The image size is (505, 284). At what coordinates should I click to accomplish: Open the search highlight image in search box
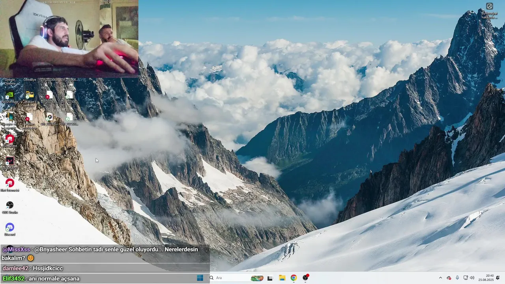pyautogui.click(x=257, y=278)
